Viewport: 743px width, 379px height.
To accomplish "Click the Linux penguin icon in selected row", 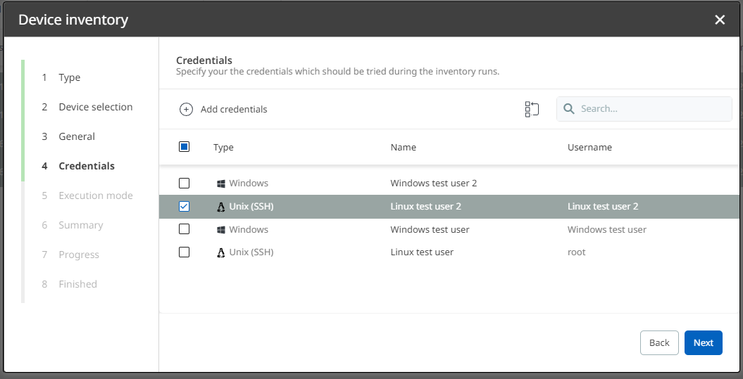I will click(221, 207).
